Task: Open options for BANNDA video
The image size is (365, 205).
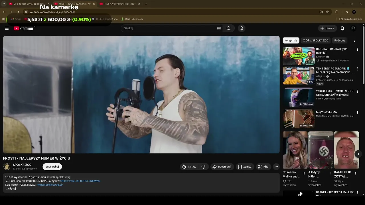Action: tap(358, 50)
